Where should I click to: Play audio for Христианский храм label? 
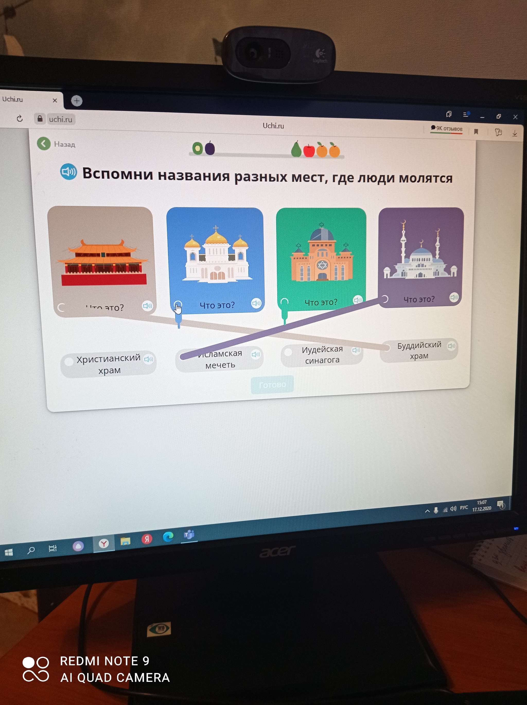pos(148,359)
